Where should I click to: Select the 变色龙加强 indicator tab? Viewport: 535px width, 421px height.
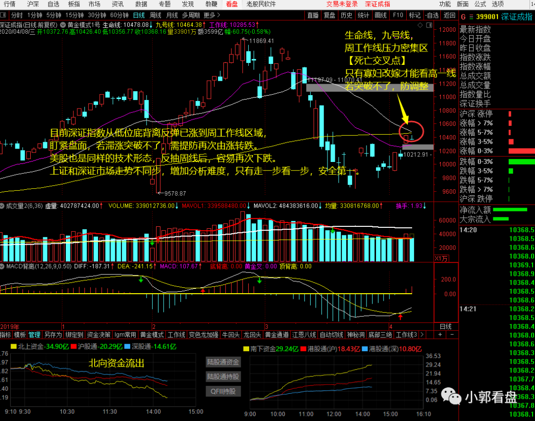(204, 335)
